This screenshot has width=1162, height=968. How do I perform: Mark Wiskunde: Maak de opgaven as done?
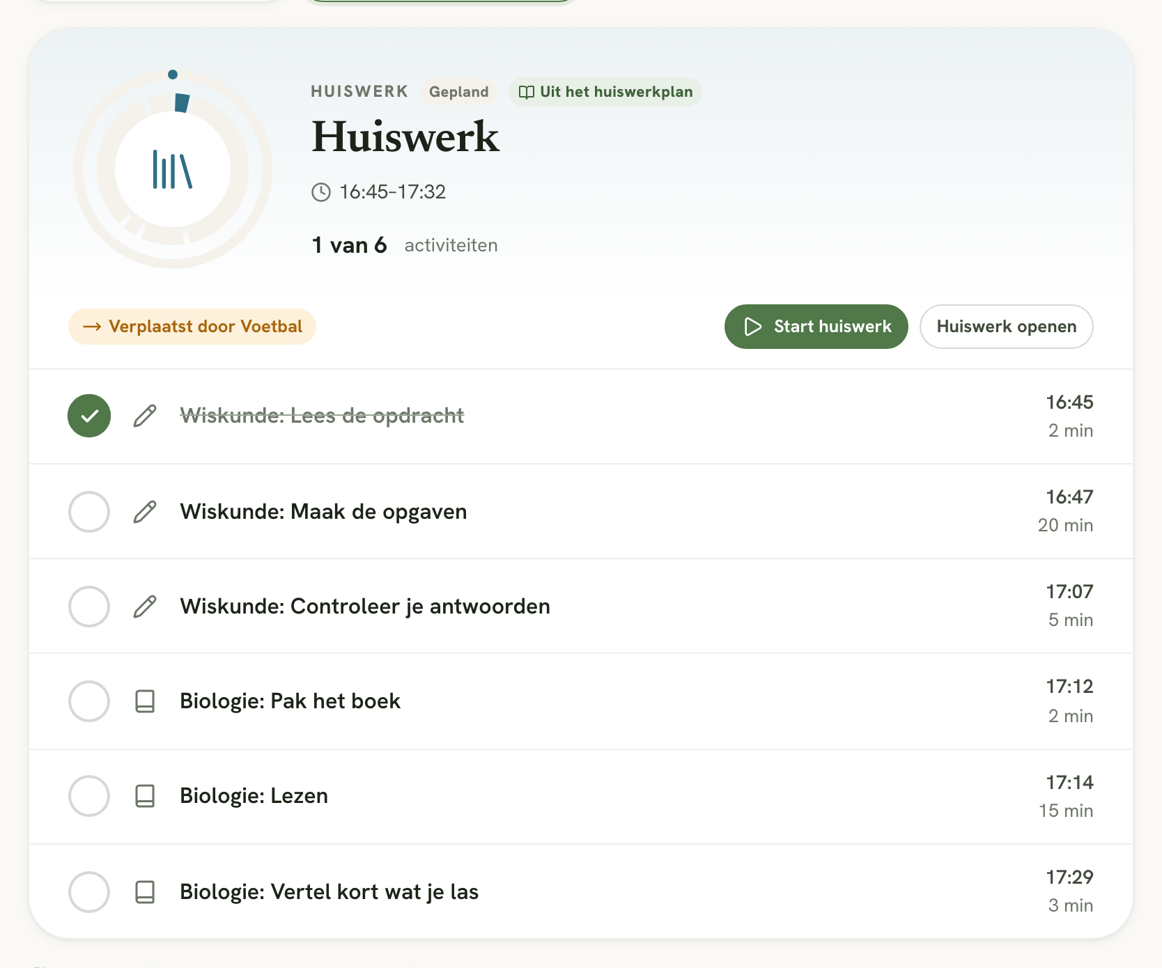pyautogui.click(x=89, y=512)
